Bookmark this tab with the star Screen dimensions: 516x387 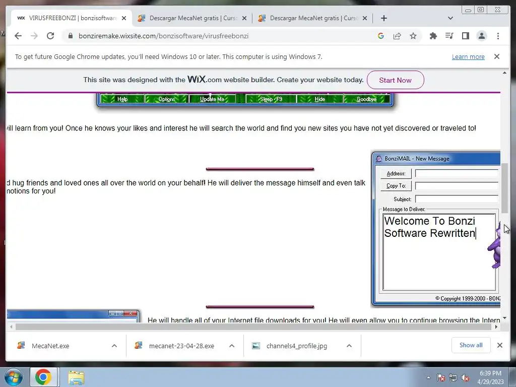pyautogui.click(x=413, y=36)
